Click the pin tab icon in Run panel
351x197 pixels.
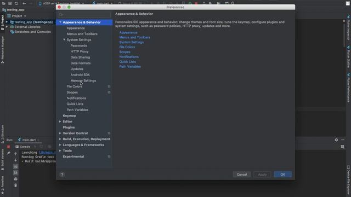coord(9,153)
